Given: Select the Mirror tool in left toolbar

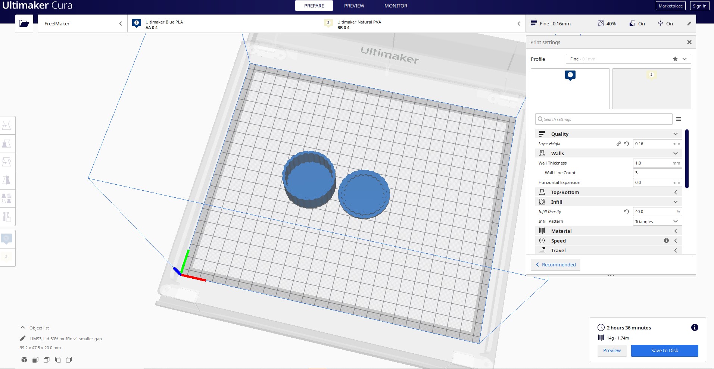Looking at the screenshot, I should [x=7, y=180].
